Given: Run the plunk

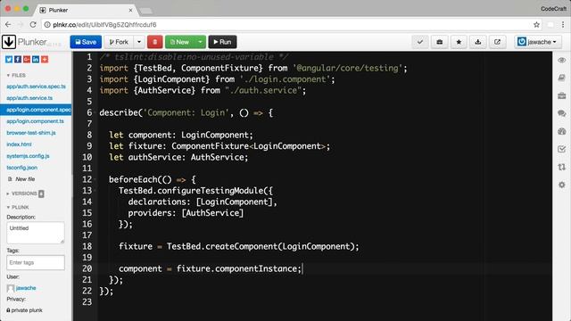Looking at the screenshot, I should pos(222,42).
